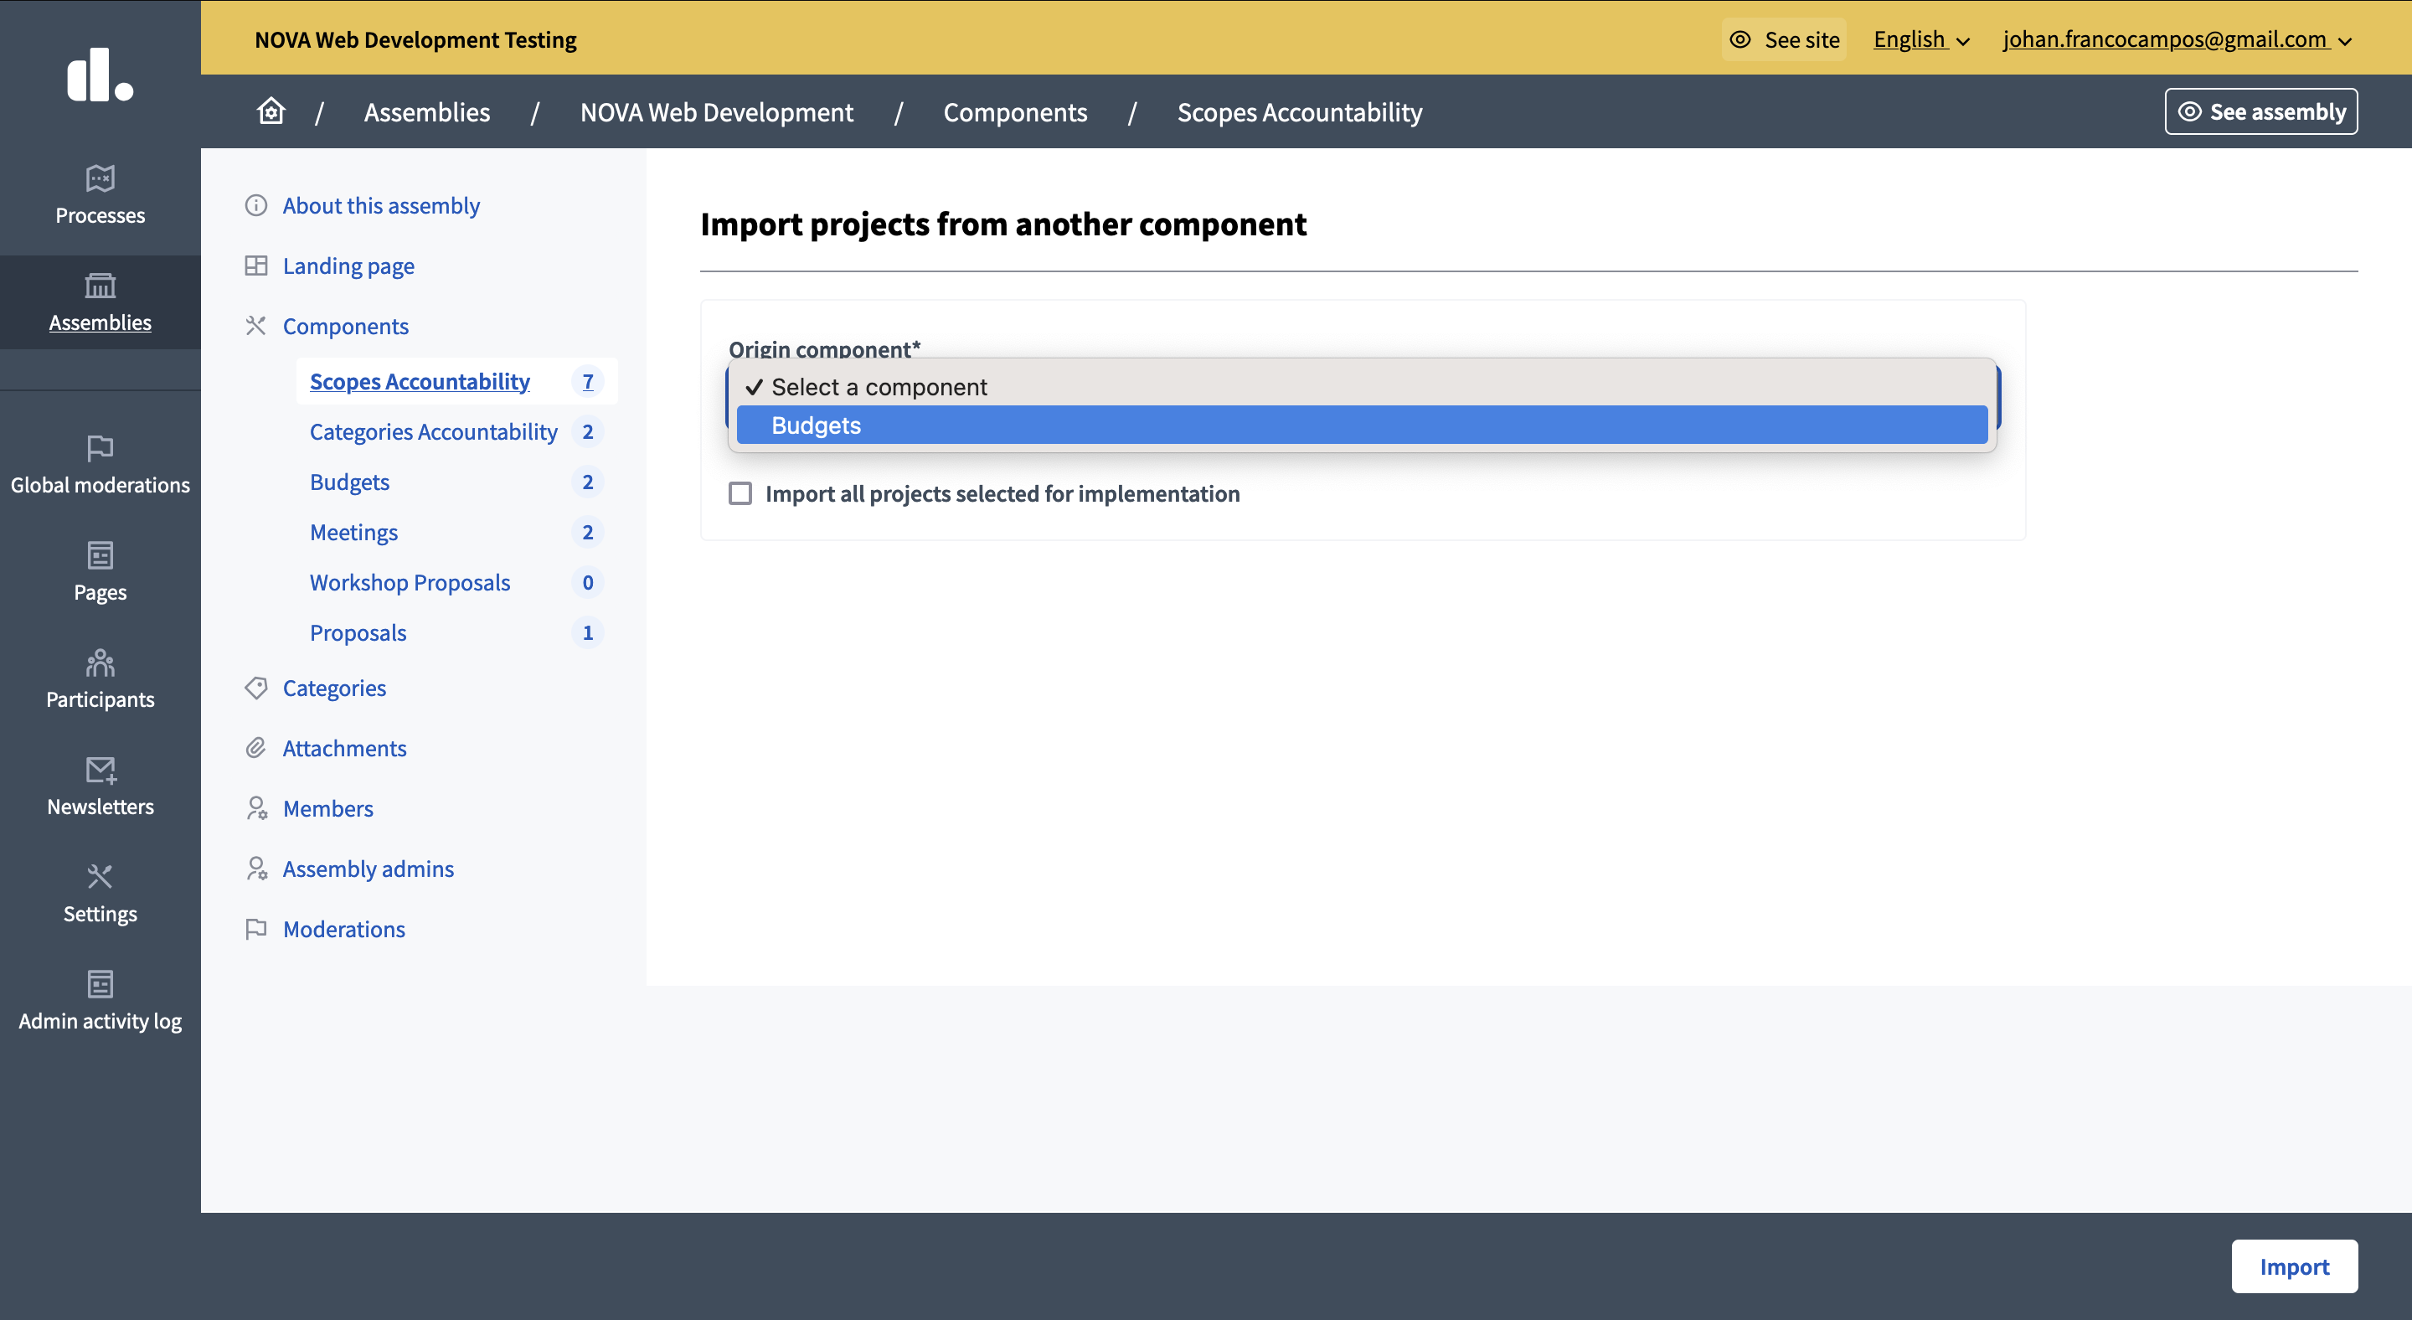The image size is (2412, 1320).
Task: Click the Import button
Action: pyautogui.click(x=2293, y=1266)
